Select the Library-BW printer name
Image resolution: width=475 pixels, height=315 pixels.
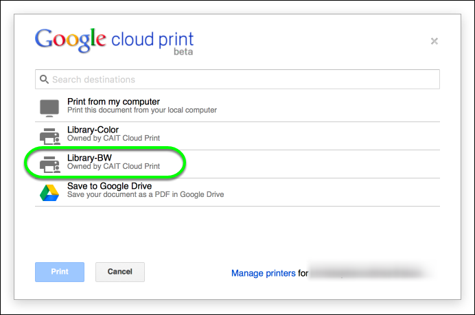[x=89, y=158]
